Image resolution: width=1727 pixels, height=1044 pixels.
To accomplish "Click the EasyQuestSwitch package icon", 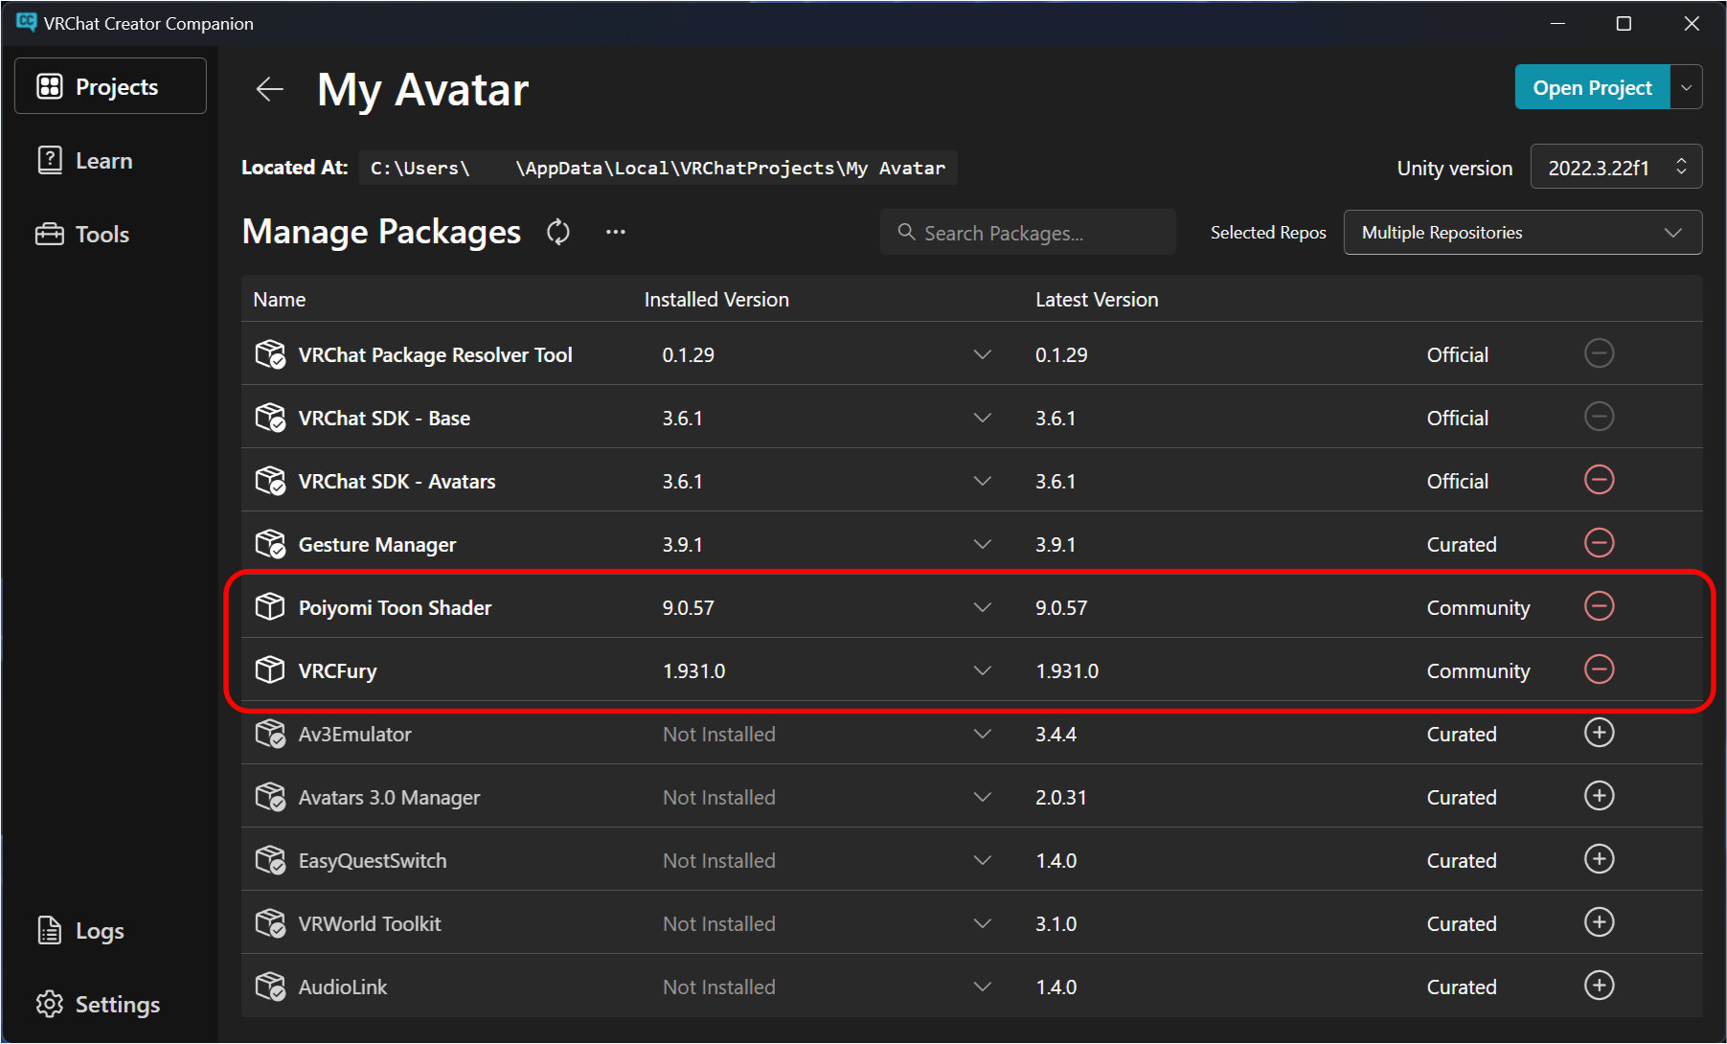I will point(270,860).
